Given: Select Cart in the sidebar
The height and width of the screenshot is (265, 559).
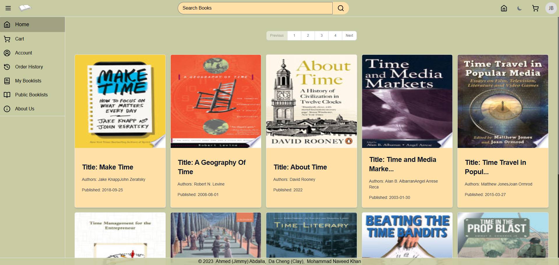Looking at the screenshot, I should (32, 39).
